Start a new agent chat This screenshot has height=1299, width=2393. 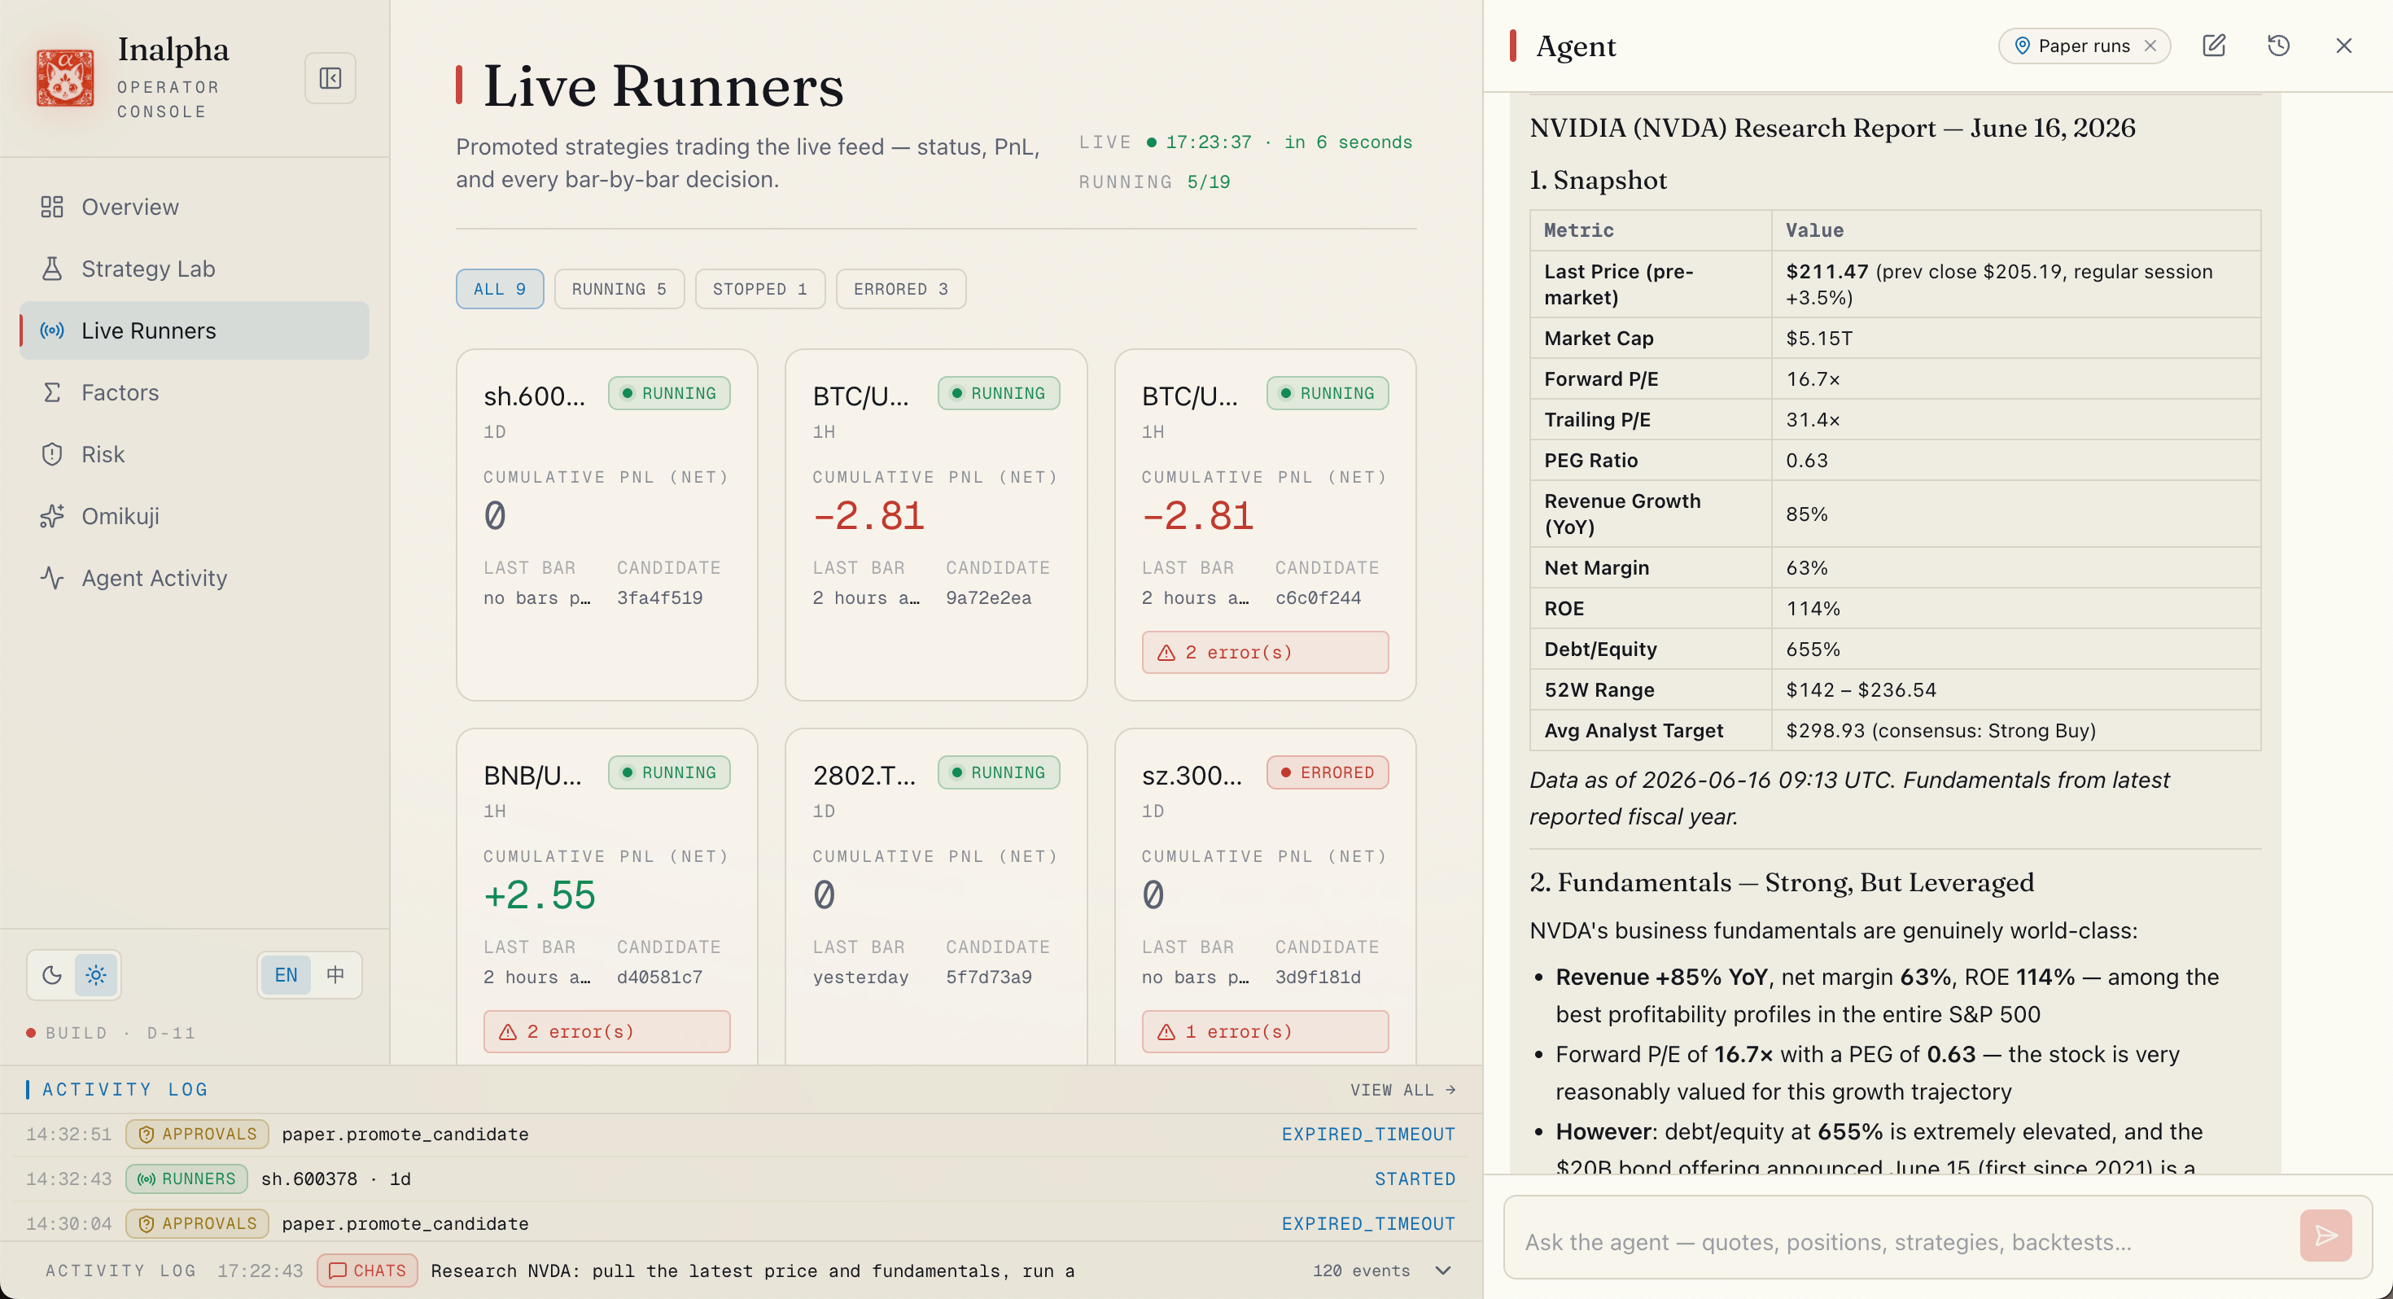[x=2214, y=46]
